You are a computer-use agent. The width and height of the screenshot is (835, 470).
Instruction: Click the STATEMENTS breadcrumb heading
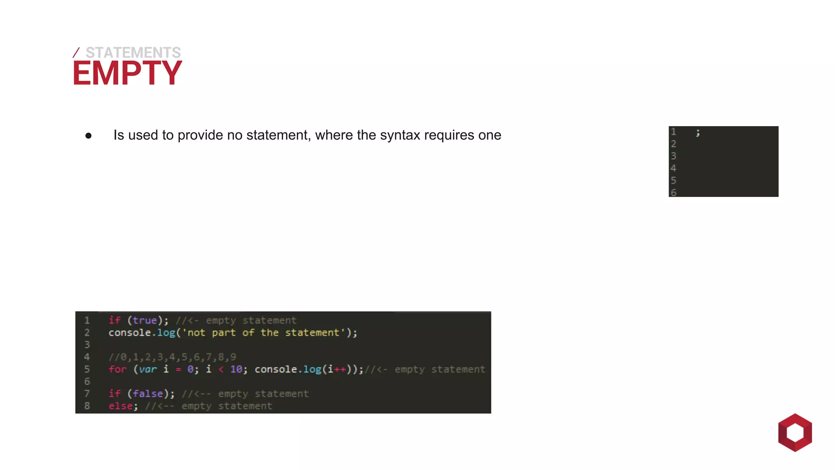[x=133, y=53]
